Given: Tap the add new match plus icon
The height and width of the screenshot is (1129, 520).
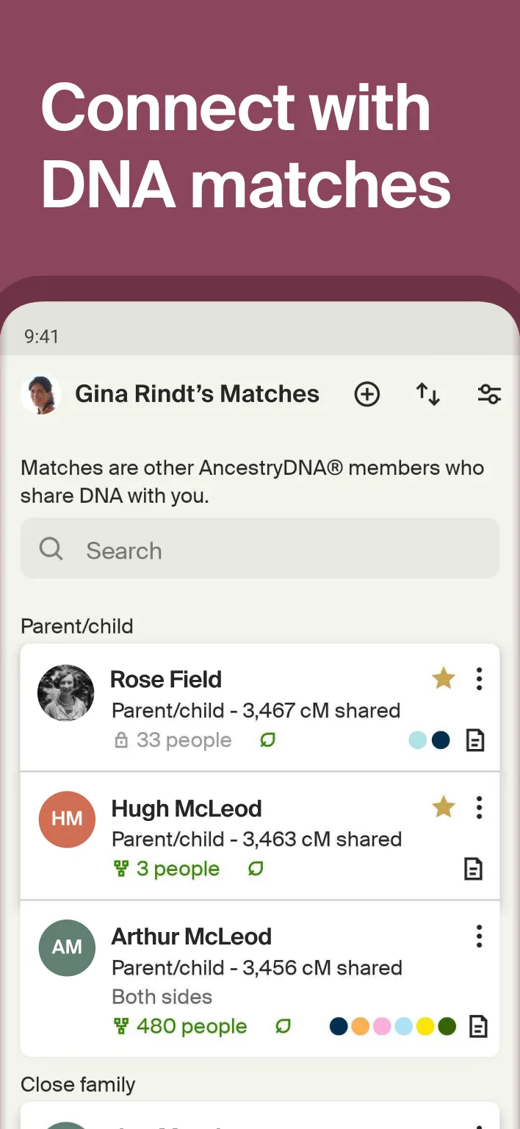Looking at the screenshot, I should pyautogui.click(x=367, y=394).
